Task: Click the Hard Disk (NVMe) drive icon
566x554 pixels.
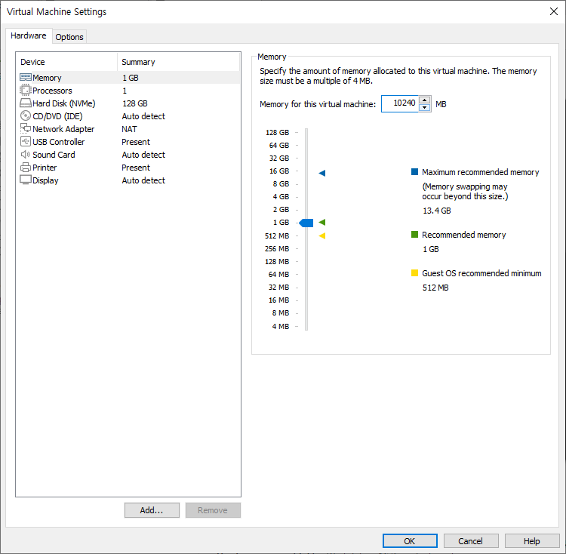Action: pos(25,103)
